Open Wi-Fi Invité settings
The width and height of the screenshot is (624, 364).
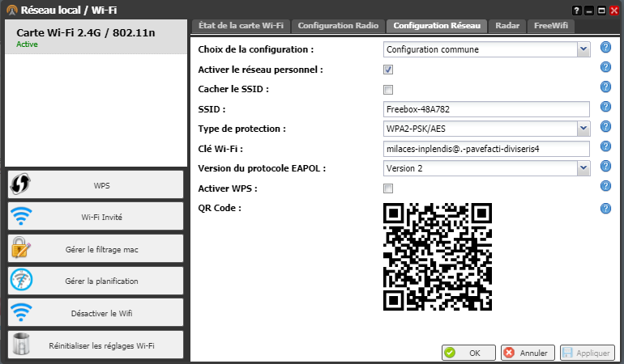pos(96,216)
